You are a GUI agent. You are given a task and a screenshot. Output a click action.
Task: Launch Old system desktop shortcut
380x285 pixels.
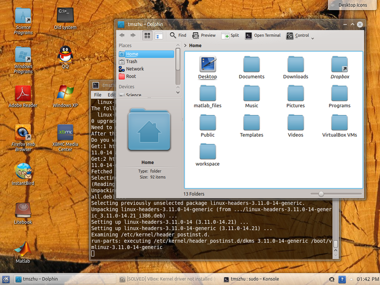coord(65,18)
